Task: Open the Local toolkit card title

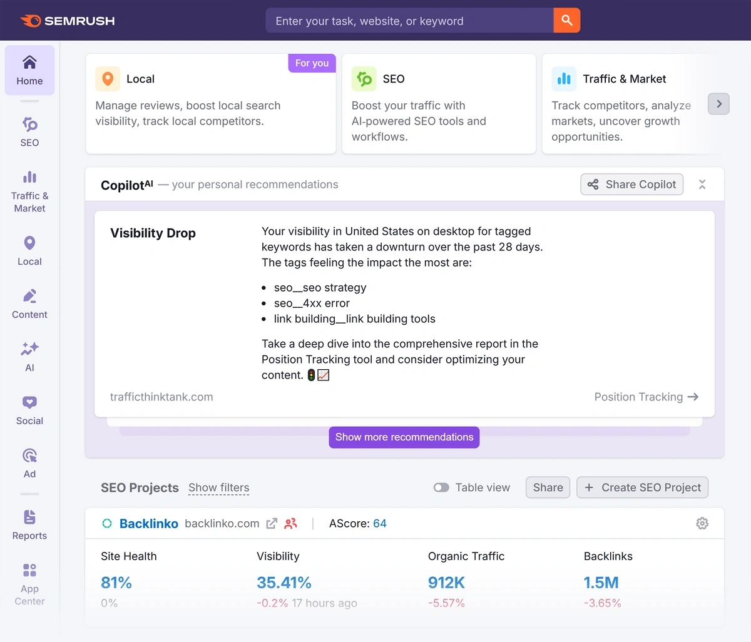Action: [x=140, y=79]
